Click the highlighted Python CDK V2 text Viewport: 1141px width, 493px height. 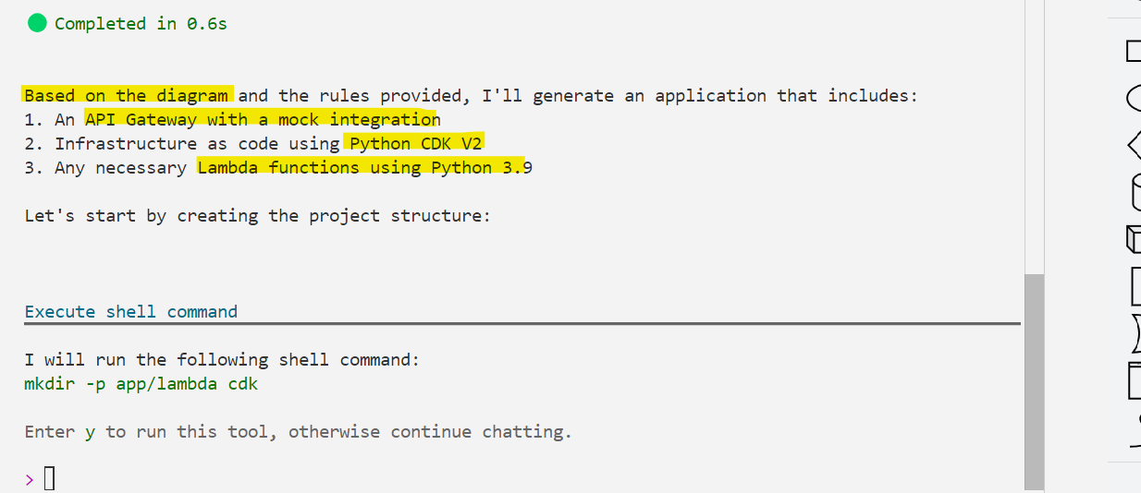(x=414, y=143)
